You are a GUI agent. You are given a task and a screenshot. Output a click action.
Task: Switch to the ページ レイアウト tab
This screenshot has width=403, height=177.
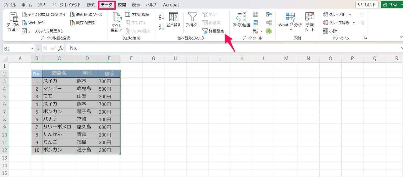click(66, 5)
